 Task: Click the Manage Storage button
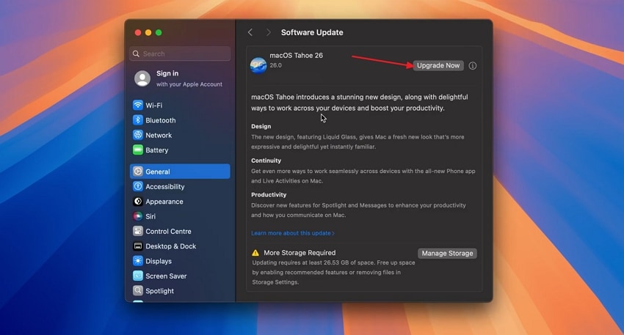point(447,253)
